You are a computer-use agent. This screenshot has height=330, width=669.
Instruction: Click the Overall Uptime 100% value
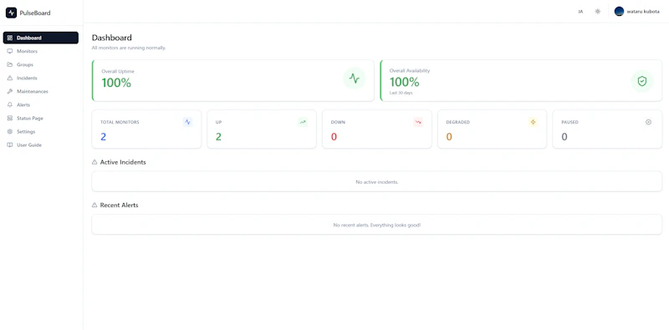116,83
